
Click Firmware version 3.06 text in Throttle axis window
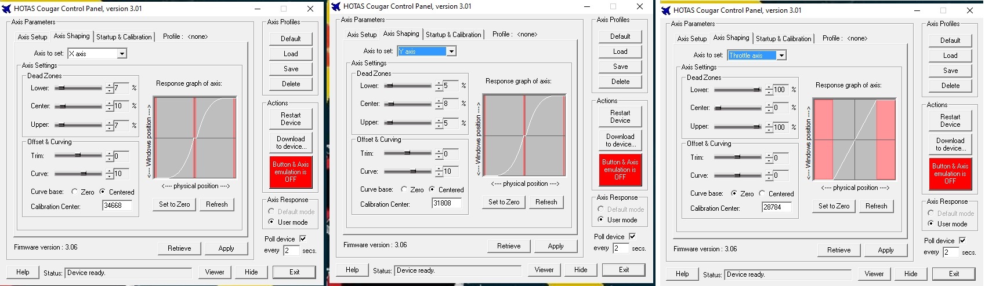[x=705, y=249]
